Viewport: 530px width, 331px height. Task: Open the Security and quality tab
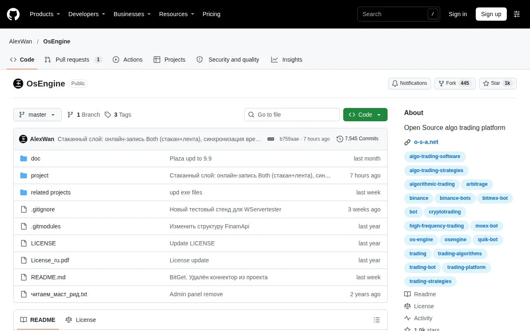(x=228, y=60)
